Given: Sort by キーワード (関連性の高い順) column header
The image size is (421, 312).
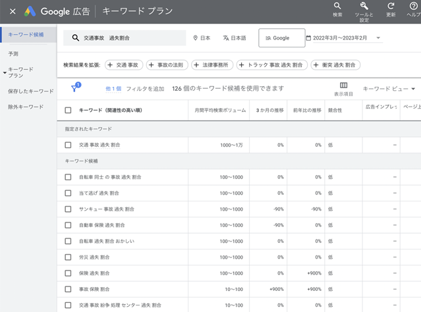Looking at the screenshot, I should (x=110, y=111).
